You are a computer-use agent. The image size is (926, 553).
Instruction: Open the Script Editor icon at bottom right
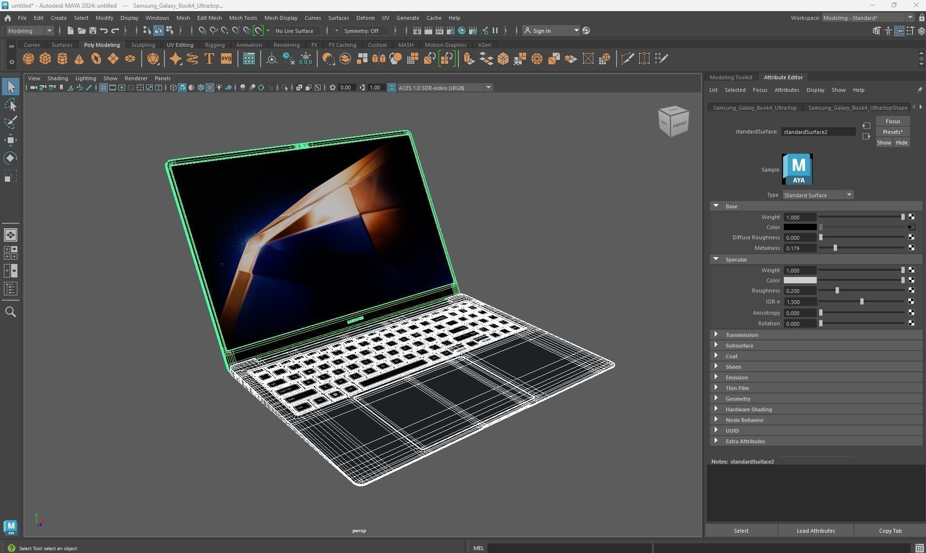coord(920,548)
